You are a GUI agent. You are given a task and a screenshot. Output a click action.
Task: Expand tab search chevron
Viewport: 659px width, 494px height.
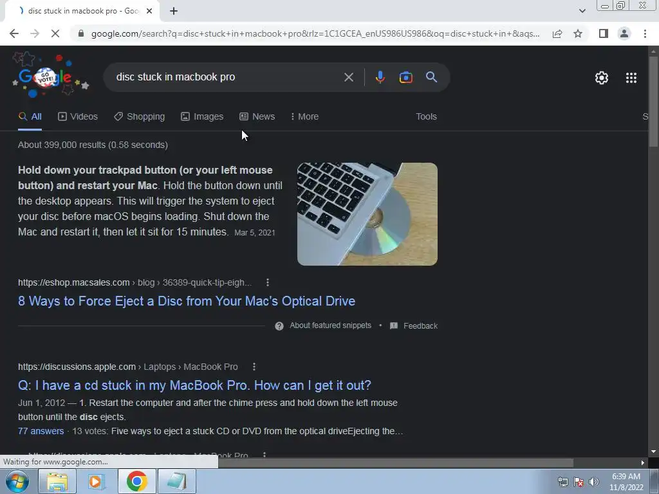[582, 11]
